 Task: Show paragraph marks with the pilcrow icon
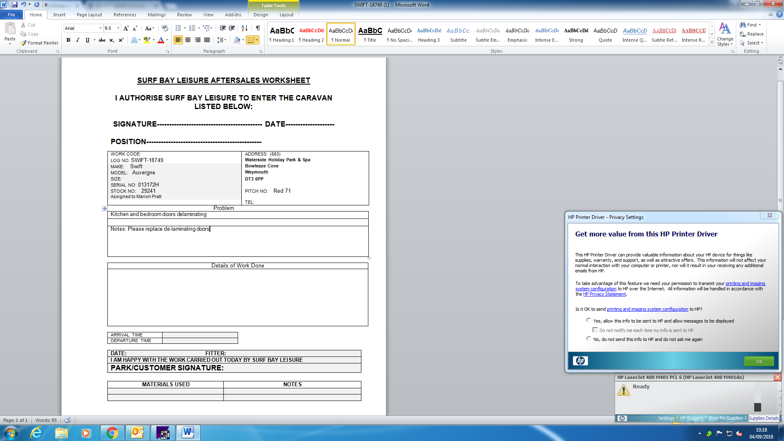coord(258,28)
